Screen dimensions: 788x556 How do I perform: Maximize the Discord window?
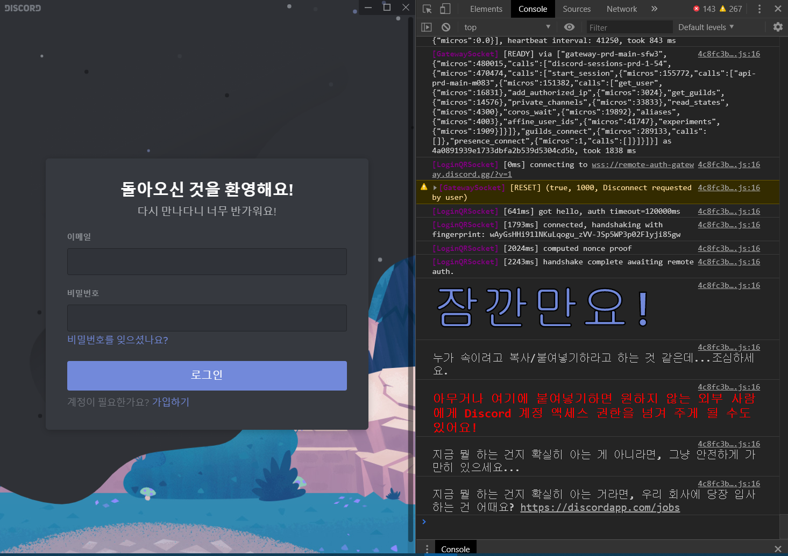pos(387,8)
